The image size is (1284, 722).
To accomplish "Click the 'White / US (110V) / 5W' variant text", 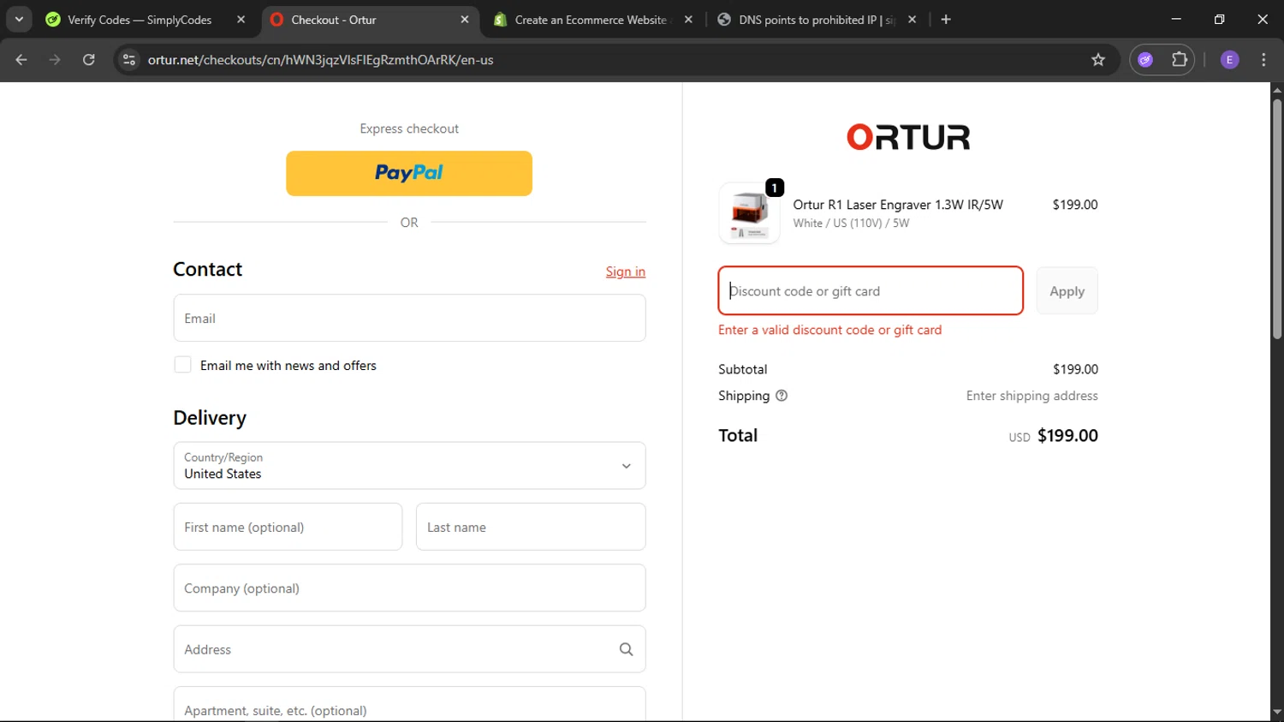I will (x=851, y=224).
